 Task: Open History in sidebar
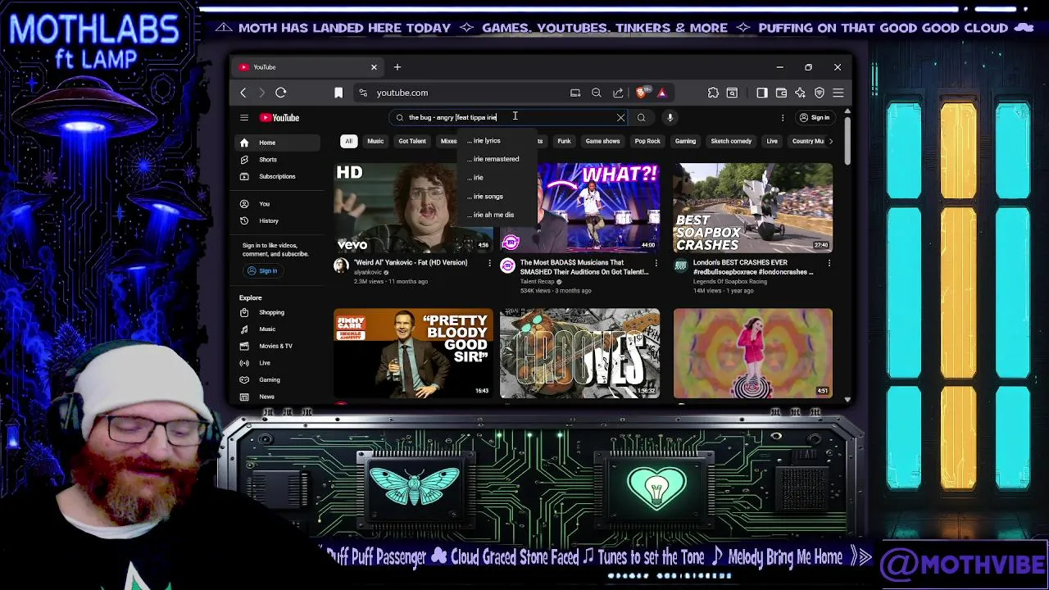(279, 220)
